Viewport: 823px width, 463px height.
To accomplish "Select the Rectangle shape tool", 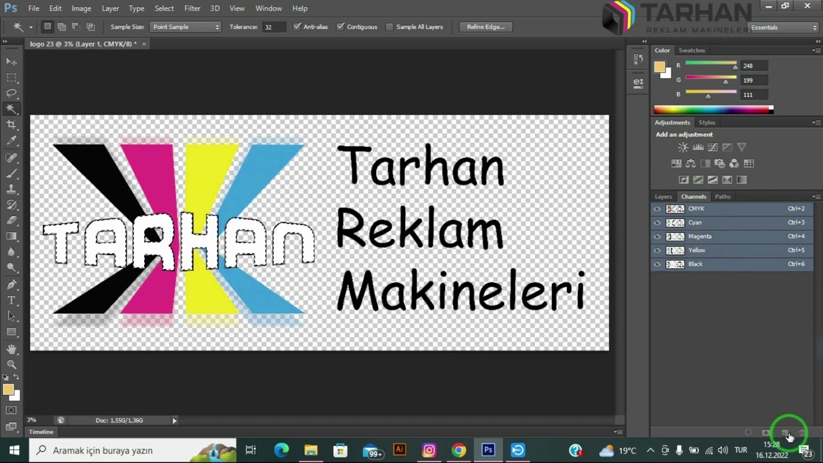I will tap(12, 332).
